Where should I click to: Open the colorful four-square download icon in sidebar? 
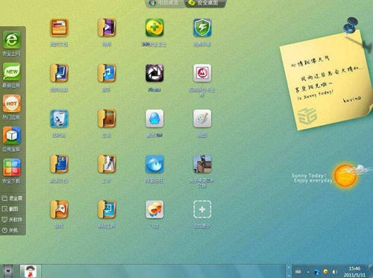tap(12, 167)
